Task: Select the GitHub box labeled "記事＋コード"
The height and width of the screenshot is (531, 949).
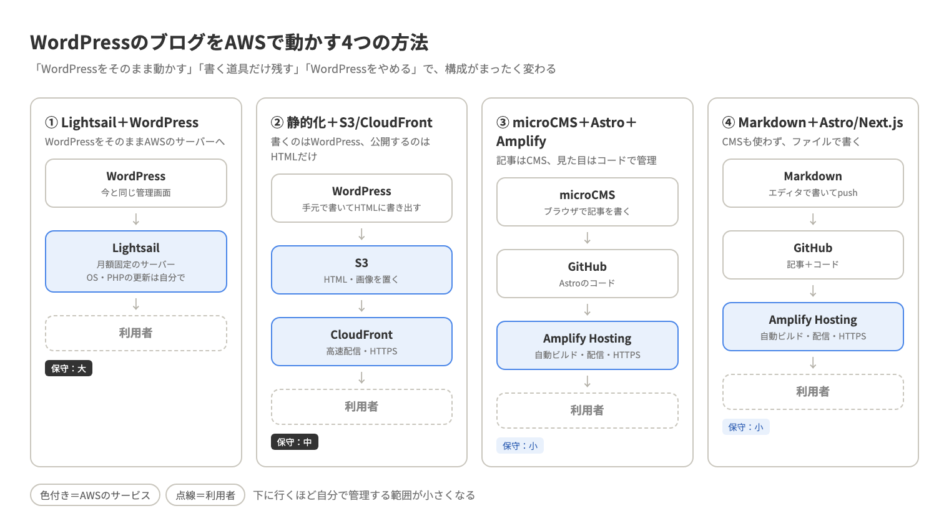Action: pyautogui.click(x=813, y=255)
